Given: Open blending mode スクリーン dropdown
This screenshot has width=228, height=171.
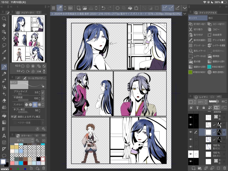Looking at the screenshot, I should [x=202, y=102].
